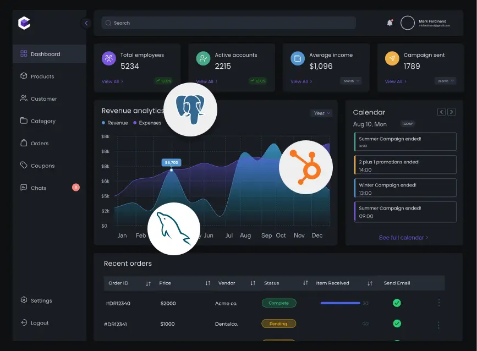Open Winter Campaign ended 13:00 event
This screenshot has width=477, height=351.
click(405, 188)
